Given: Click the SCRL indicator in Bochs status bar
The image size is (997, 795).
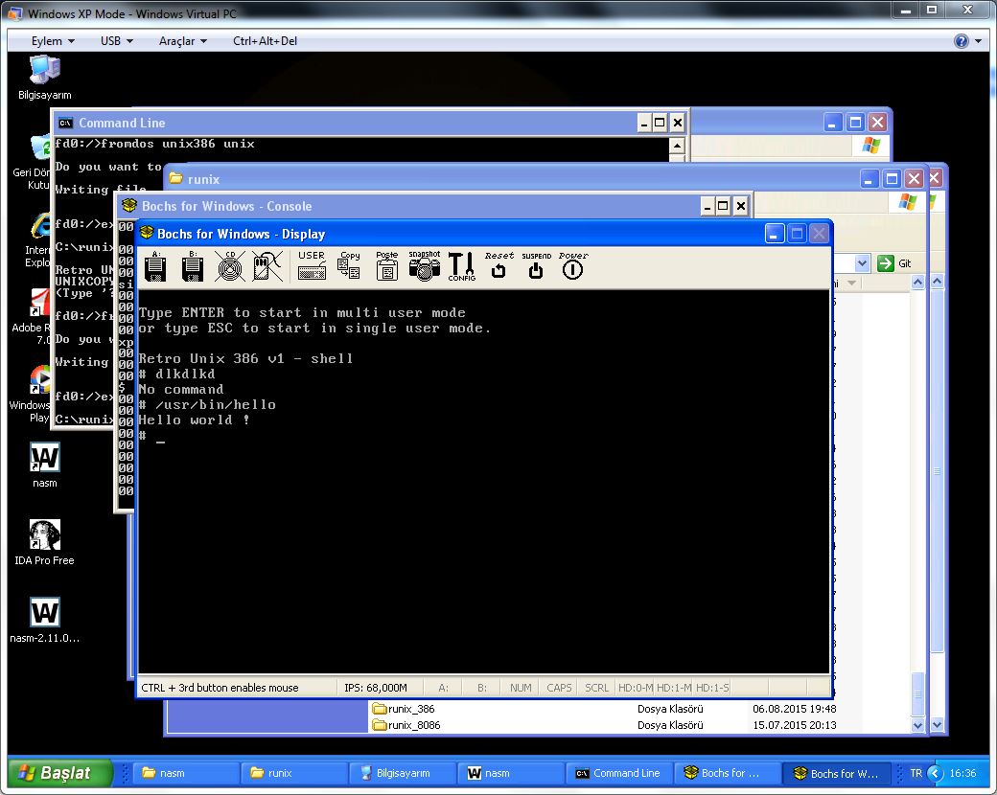Looking at the screenshot, I should pyautogui.click(x=596, y=688).
